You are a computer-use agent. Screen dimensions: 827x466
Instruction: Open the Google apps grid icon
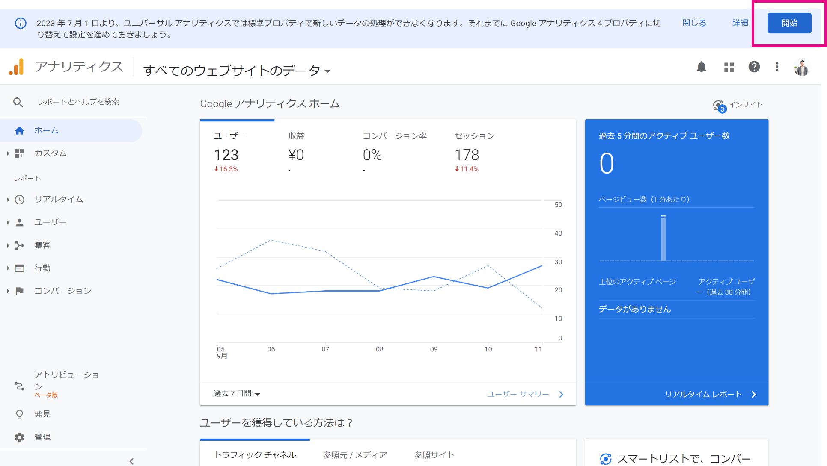pyautogui.click(x=729, y=67)
